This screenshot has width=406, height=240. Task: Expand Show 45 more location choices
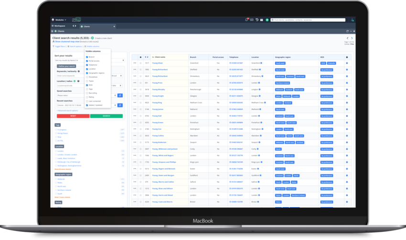pyautogui.click(x=63, y=169)
